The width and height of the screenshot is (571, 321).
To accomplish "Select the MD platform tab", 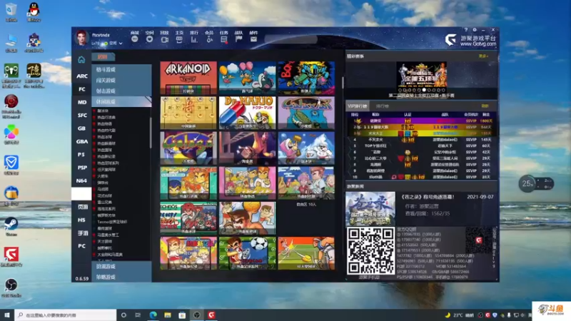I will [x=82, y=102].
